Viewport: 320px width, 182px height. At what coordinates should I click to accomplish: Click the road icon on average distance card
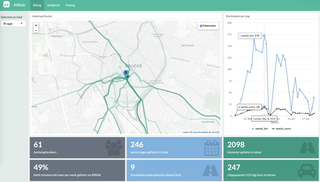point(210,171)
